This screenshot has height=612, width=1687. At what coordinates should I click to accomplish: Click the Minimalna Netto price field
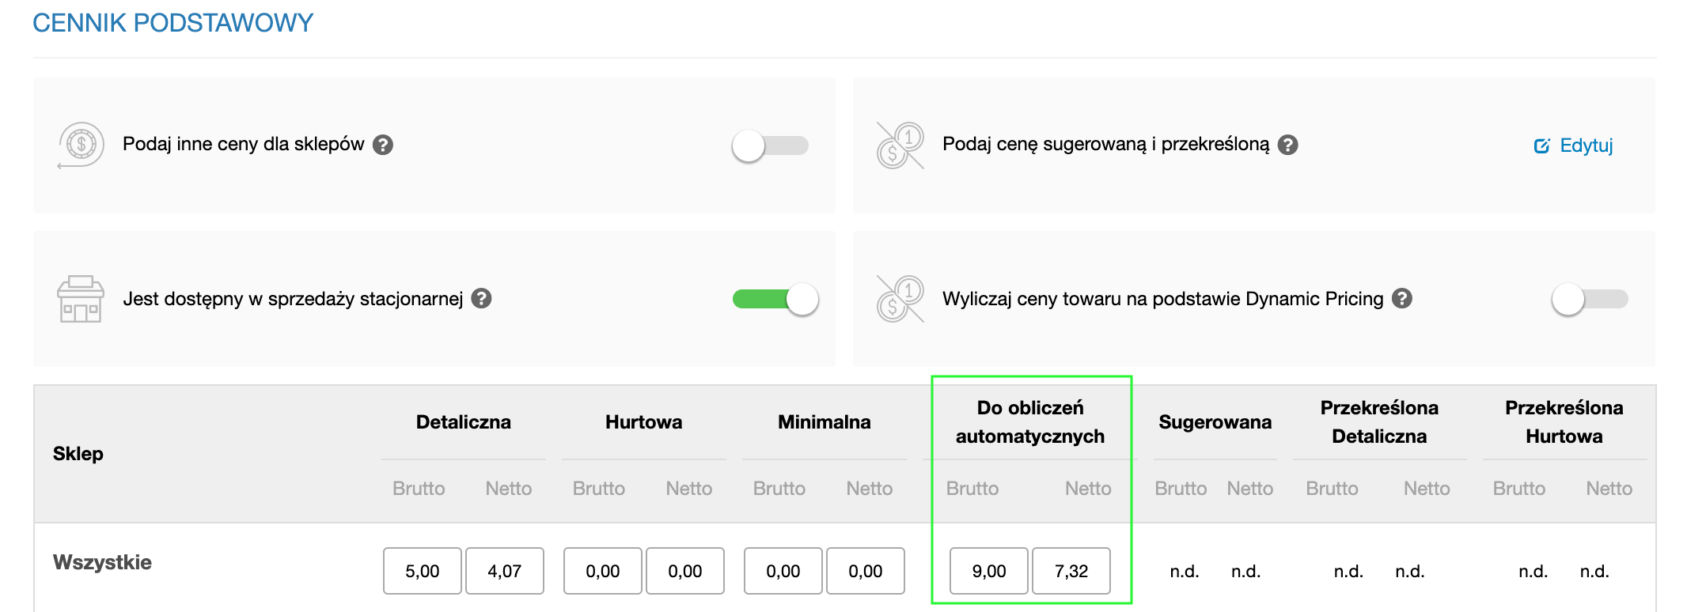[866, 571]
